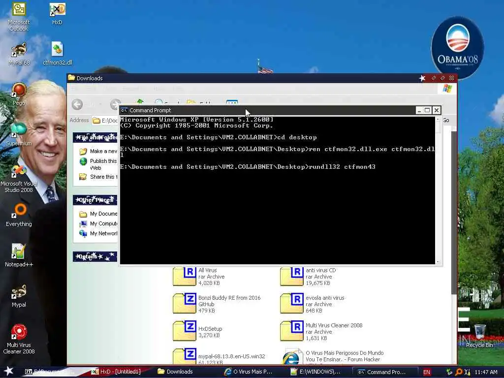Image resolution: width=504 pixels, height=378 pixels.
Task: Click the star Start button on taskbar
Action: (9, 371)
